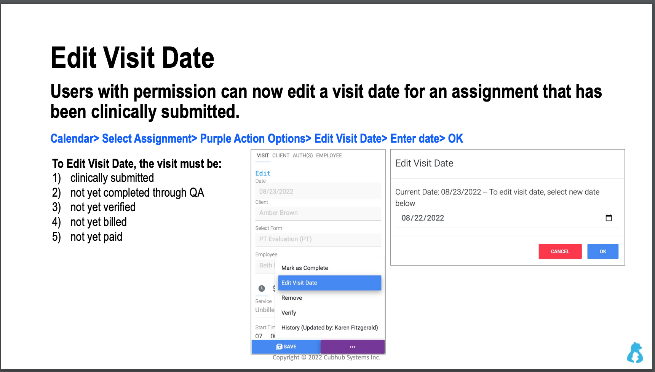Image resolution: width=655 pixels, height=372 pixels.
Task: Open the EMPLOYEE tab
Action: click(x=329, y=155)
